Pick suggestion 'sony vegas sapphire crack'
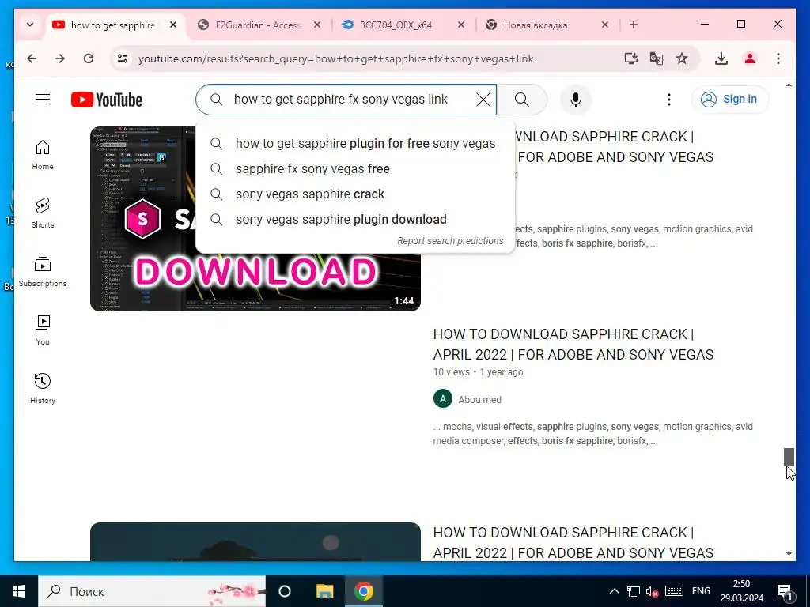Viewport: 810px width, 607px height. [355, 194]
